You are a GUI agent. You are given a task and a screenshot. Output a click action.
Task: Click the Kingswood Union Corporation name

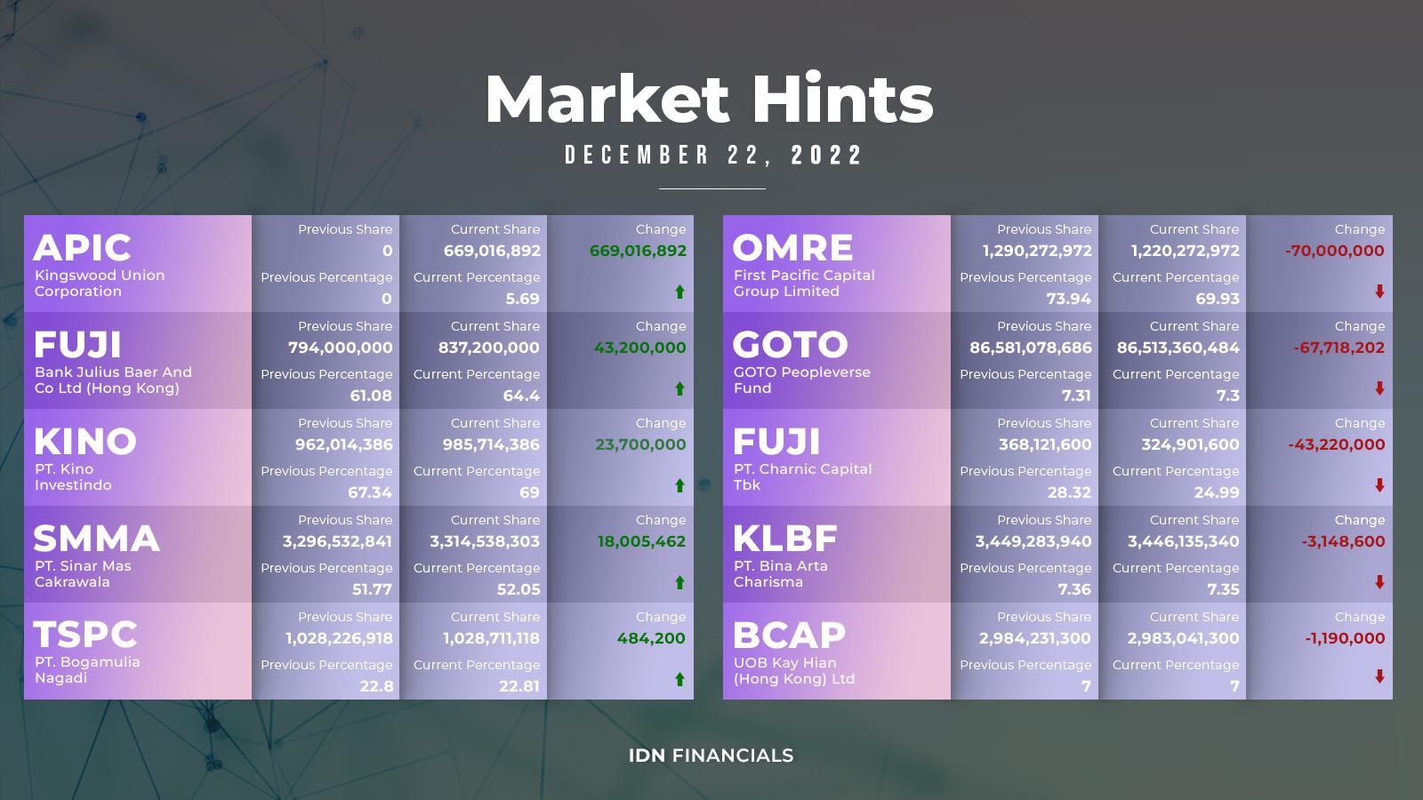(100, 284)
